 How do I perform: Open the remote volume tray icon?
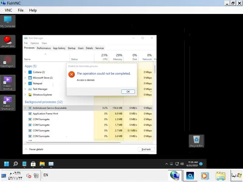coord(182,164)
